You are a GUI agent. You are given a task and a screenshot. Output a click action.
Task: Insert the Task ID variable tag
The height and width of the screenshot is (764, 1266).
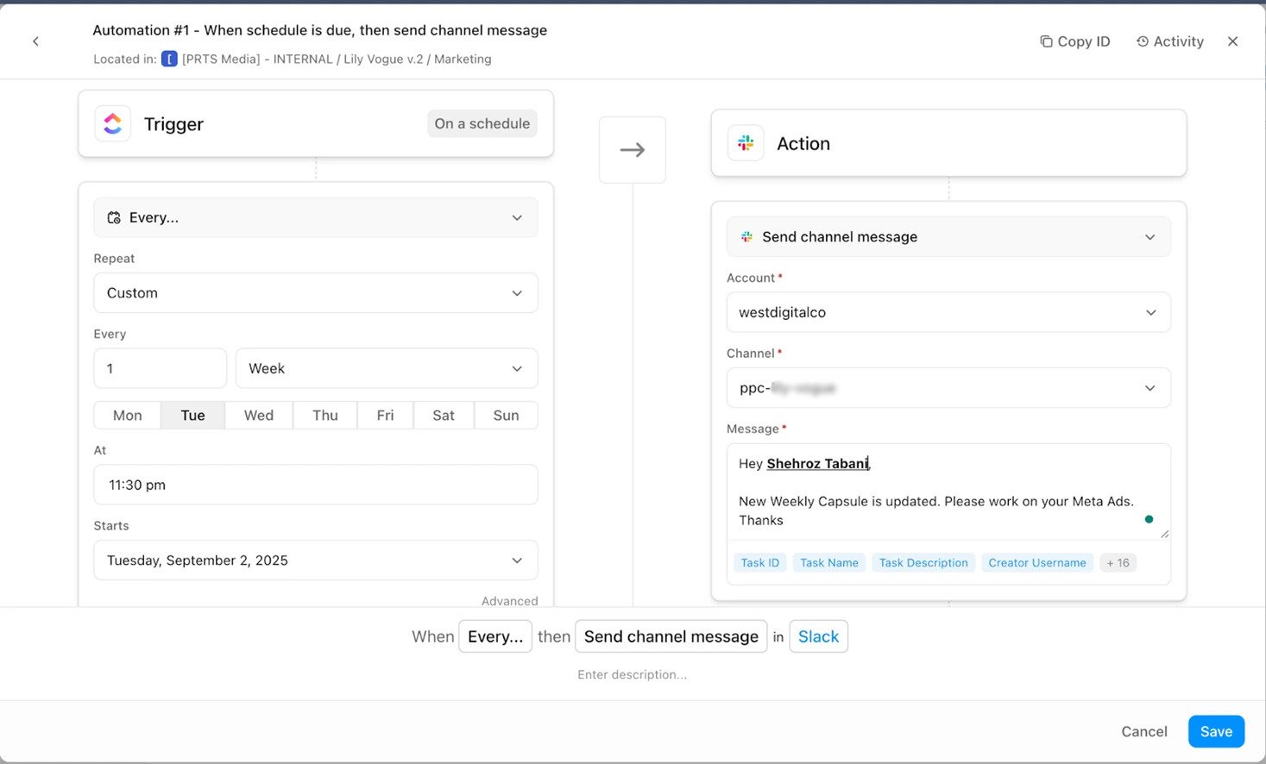pos(760,563)
